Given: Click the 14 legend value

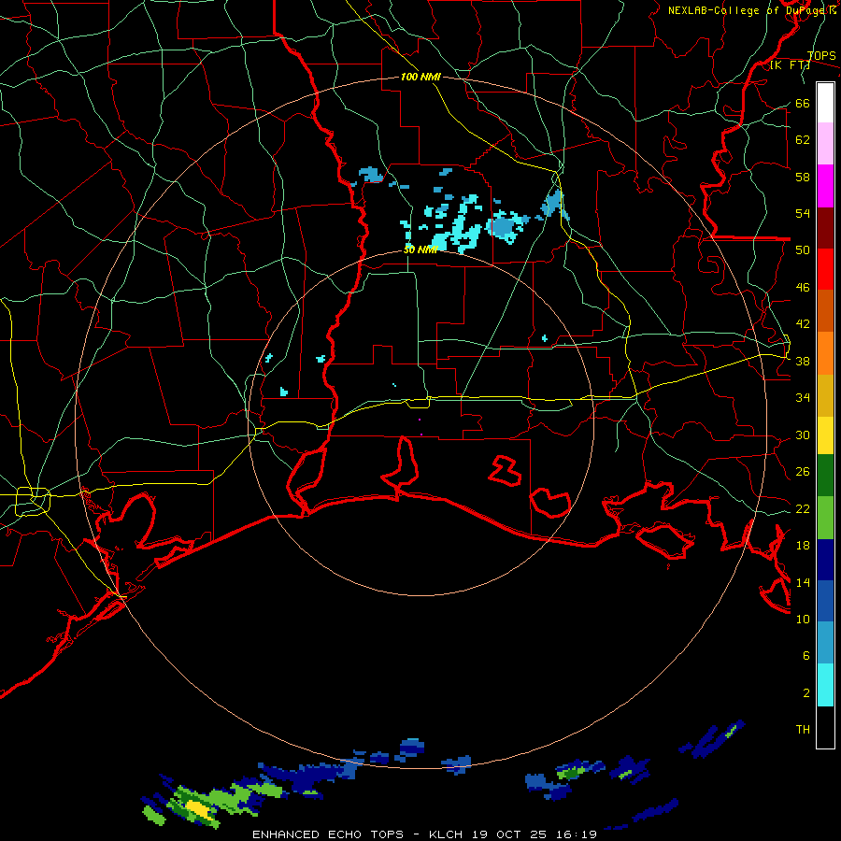Looking at the screenshot, I should tap(803, 582).
